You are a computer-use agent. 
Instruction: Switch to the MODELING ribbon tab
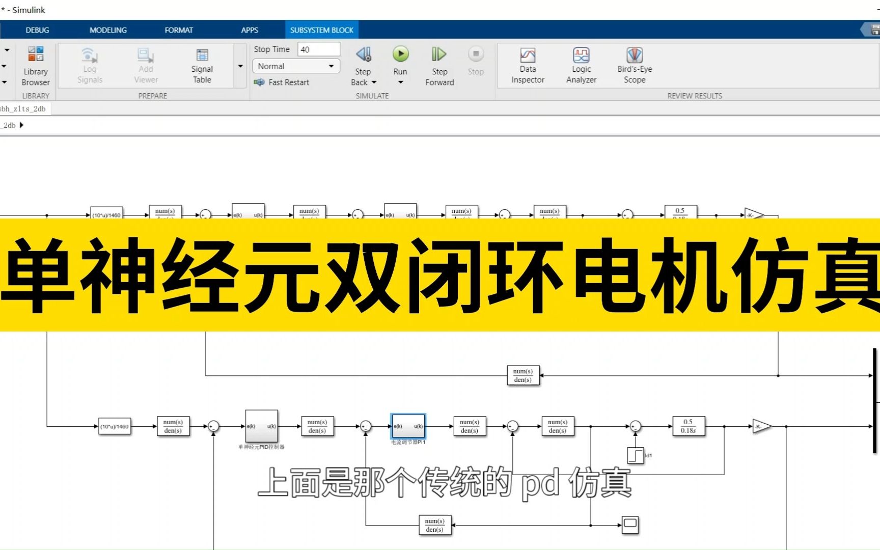[107, 30]
